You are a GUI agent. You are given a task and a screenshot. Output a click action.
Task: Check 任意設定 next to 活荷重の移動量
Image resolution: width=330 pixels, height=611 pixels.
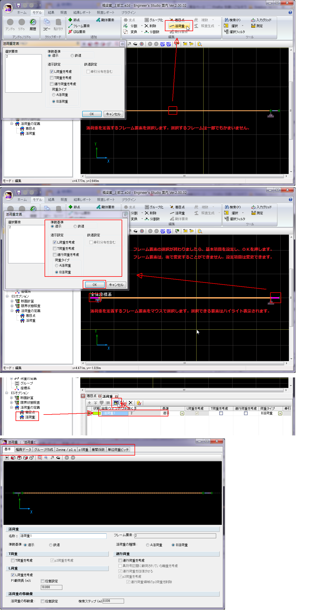pyautogui.click(x=42, y=601)
